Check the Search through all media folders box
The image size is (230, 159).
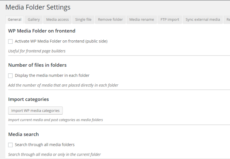click(10, 145)
